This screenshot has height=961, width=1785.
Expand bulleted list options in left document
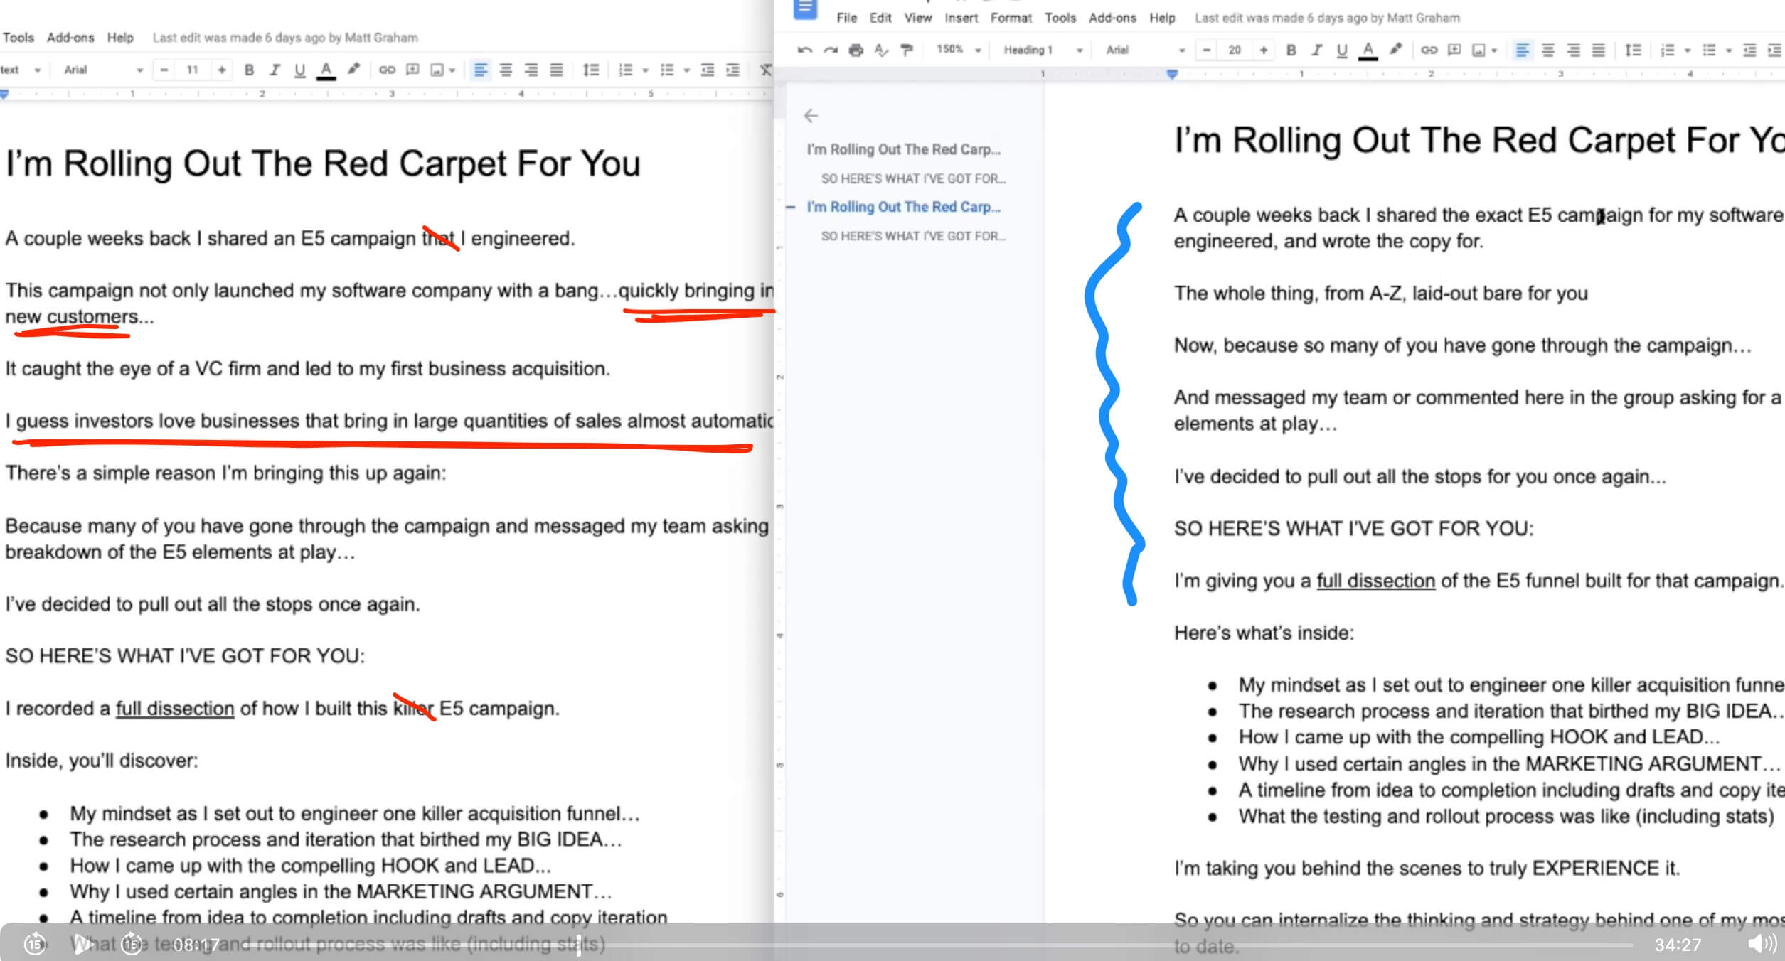[x=686, y=70]
